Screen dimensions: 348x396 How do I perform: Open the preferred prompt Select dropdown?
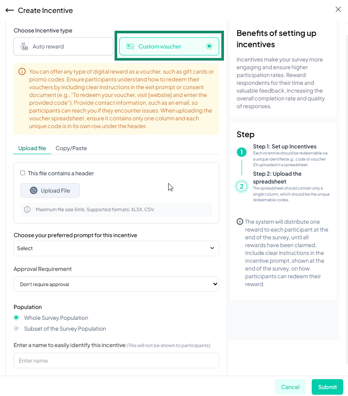click(x=116, y=248)
